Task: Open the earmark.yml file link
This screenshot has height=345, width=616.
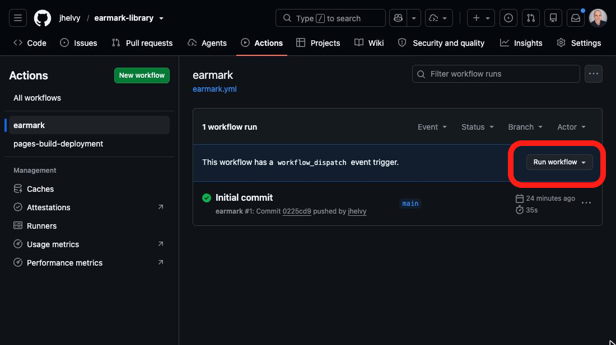Action: pos(214,89)
